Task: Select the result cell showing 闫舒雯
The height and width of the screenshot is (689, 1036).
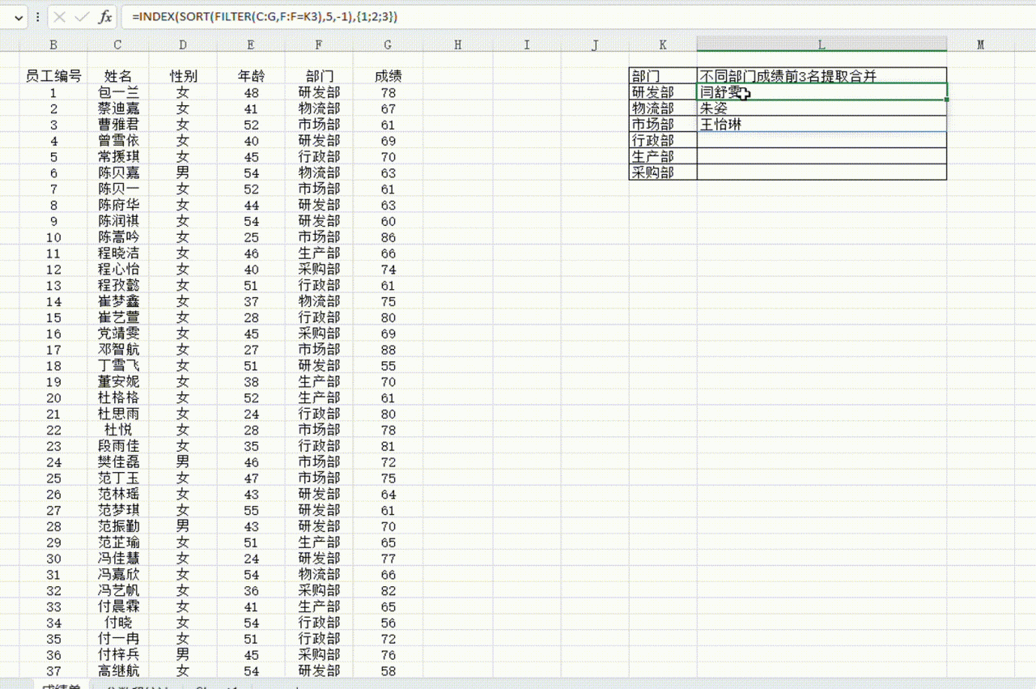Action: point(822,92)
